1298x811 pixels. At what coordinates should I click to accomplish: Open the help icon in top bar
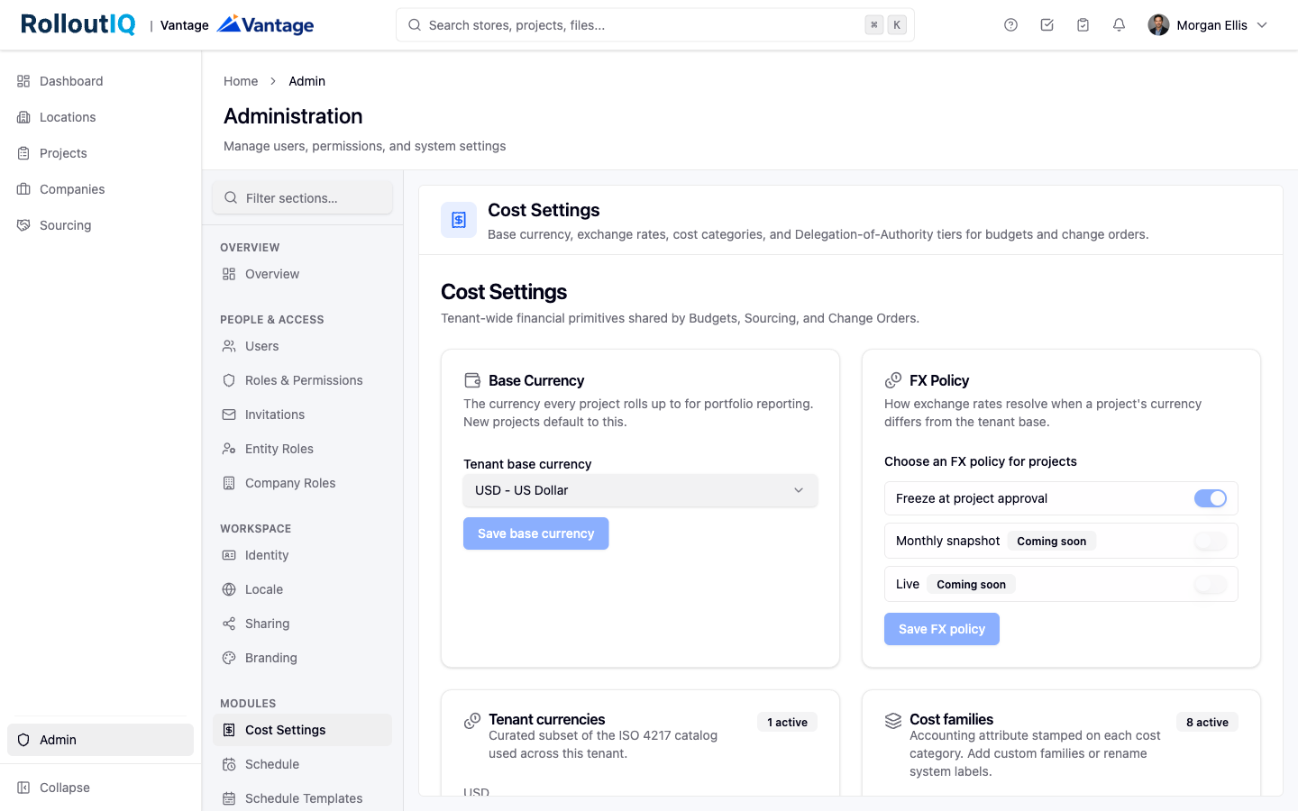coord(1010,25)
